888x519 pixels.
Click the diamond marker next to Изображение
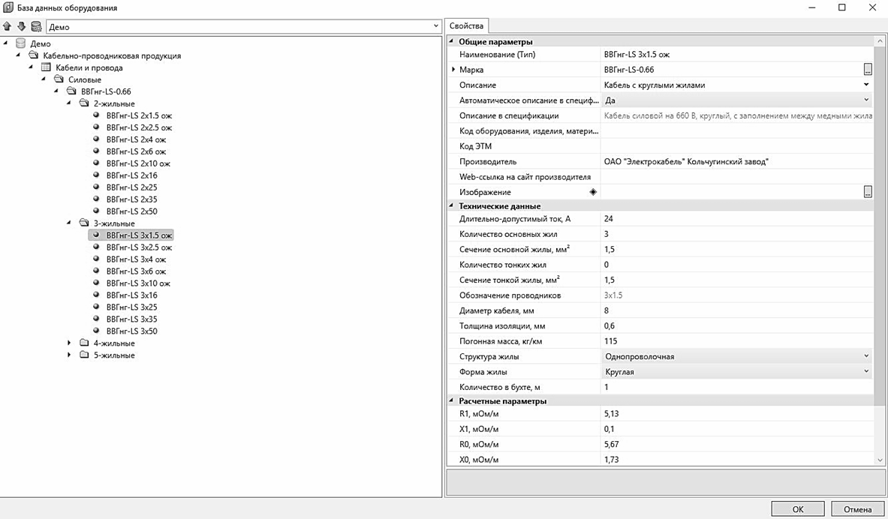click(593, 192)
